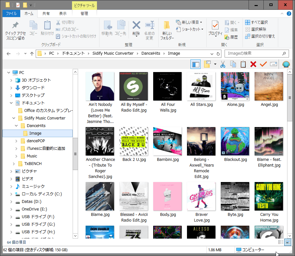The height and width of the screenshot is (256, 295).
Task: Click the clipboard paste icon in the toolbar
Action: click(243, 64)
